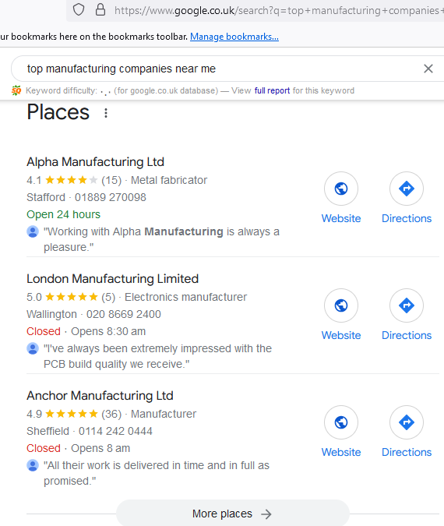Open Alpha Manufacturing Ltd website globe icon
Screen dimensions: 444x526
pos(341,189)
